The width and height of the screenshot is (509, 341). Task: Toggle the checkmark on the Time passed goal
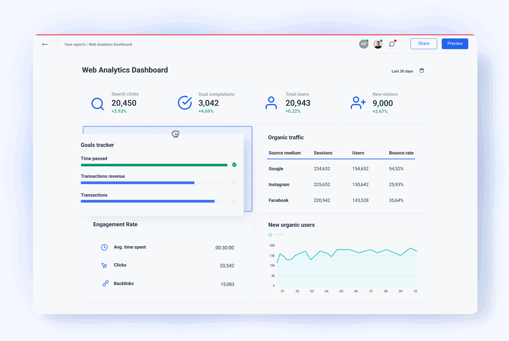[234, 165]
